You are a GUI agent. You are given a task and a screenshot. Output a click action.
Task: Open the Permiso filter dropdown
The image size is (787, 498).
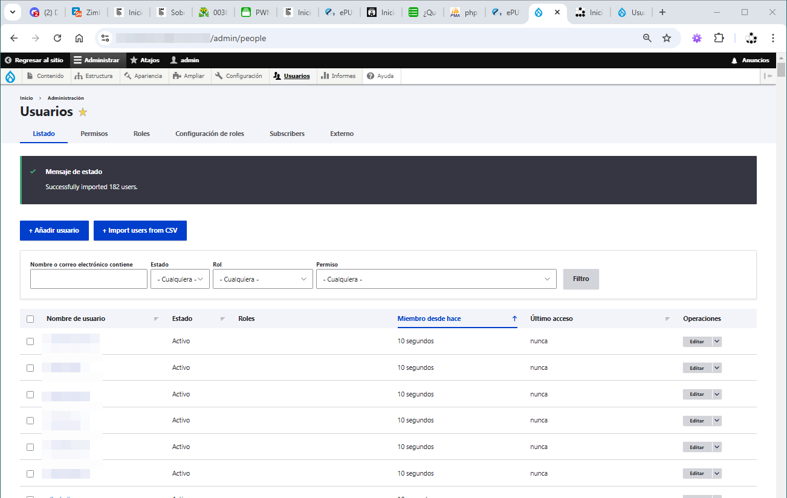(x=436, y=279)
